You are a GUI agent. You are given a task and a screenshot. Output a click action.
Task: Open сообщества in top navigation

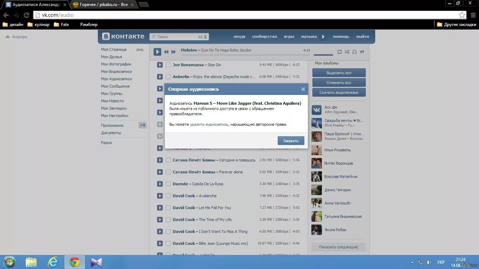264,36
